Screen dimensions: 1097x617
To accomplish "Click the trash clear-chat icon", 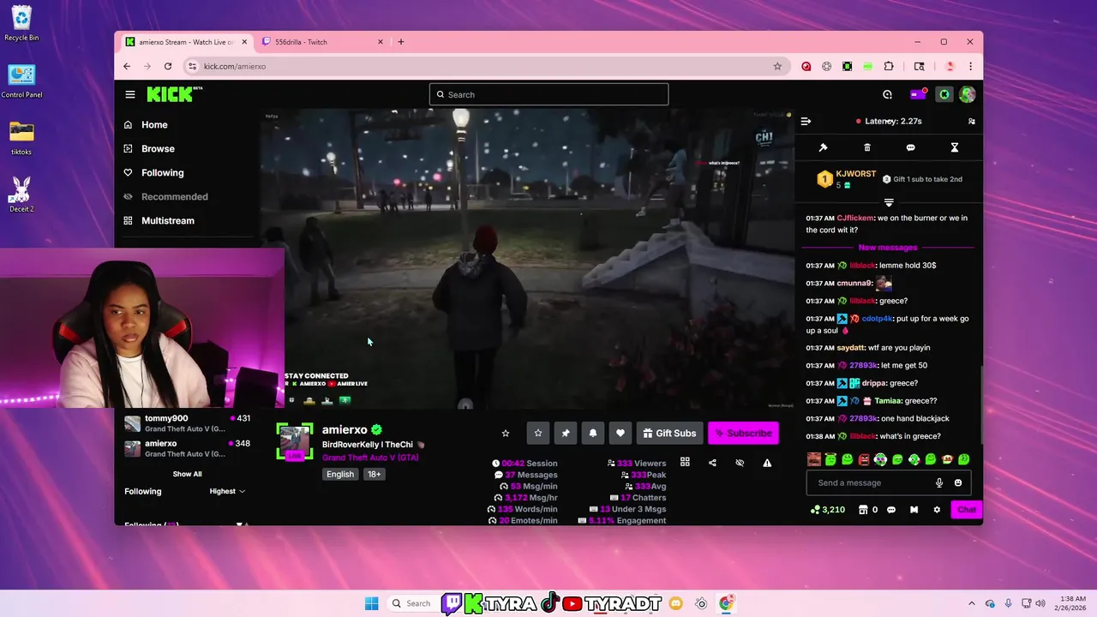I will [866, 147].
